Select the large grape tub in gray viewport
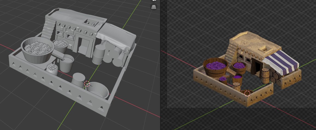 point(37,50)
